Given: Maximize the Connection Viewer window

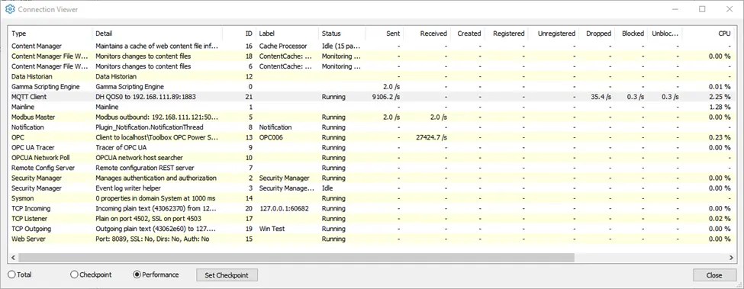Looking at the screenshot, I should point(702,9).
